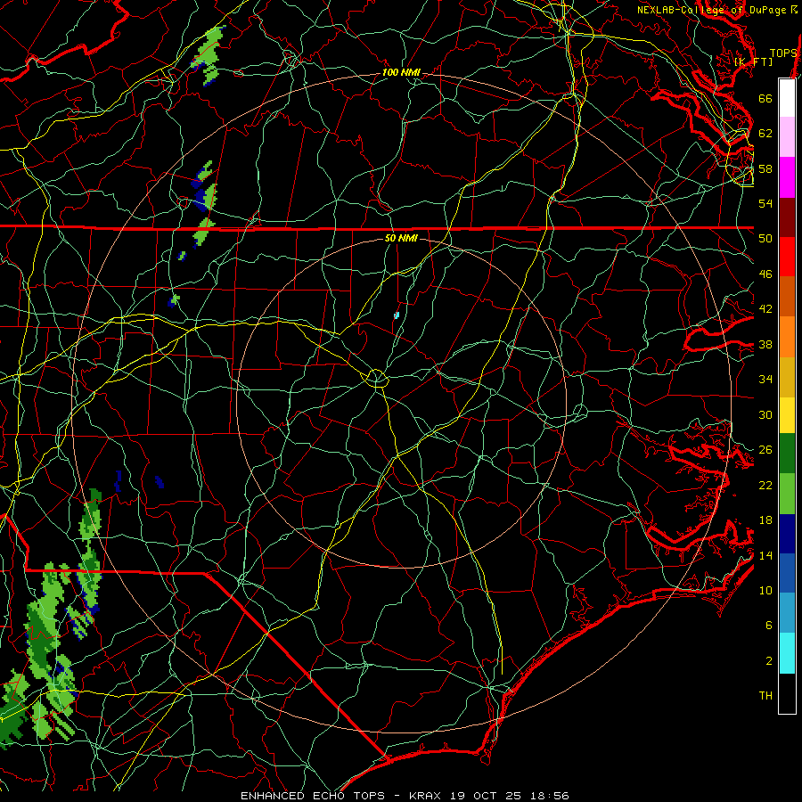Click the orange swatch beside 38
Image resolution: width=802 pixels, height=802 pixels.
787,336
